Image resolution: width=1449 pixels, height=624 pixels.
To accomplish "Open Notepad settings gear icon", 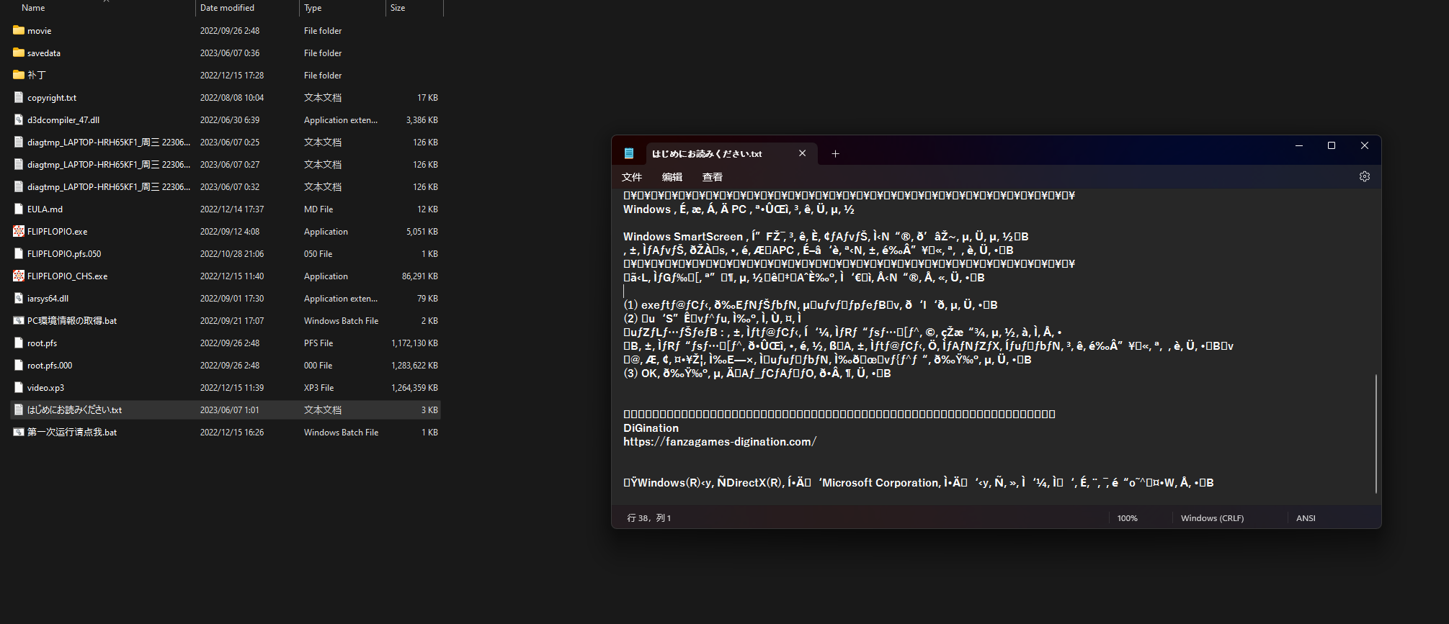I will point(1364,177).
